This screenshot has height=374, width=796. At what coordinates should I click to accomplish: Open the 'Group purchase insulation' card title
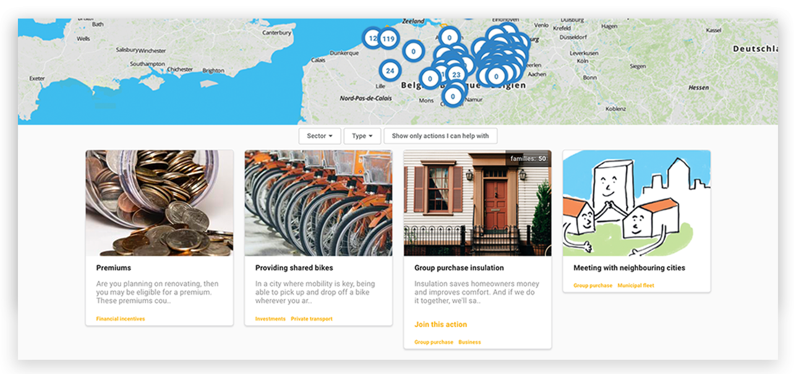[x=459, y=268]
